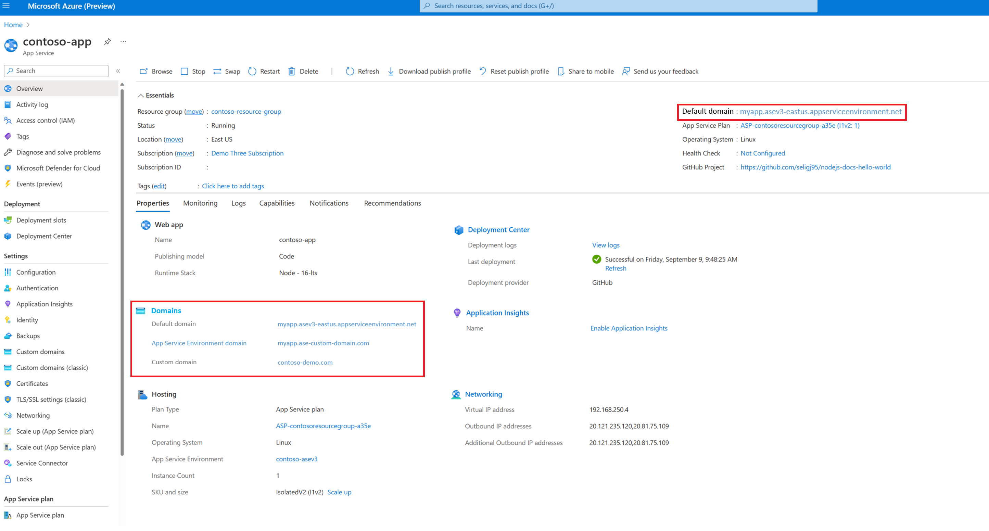Click the contoso-resource-group link
The height and width of the screenshot is (531, 989).
[246, 111]
